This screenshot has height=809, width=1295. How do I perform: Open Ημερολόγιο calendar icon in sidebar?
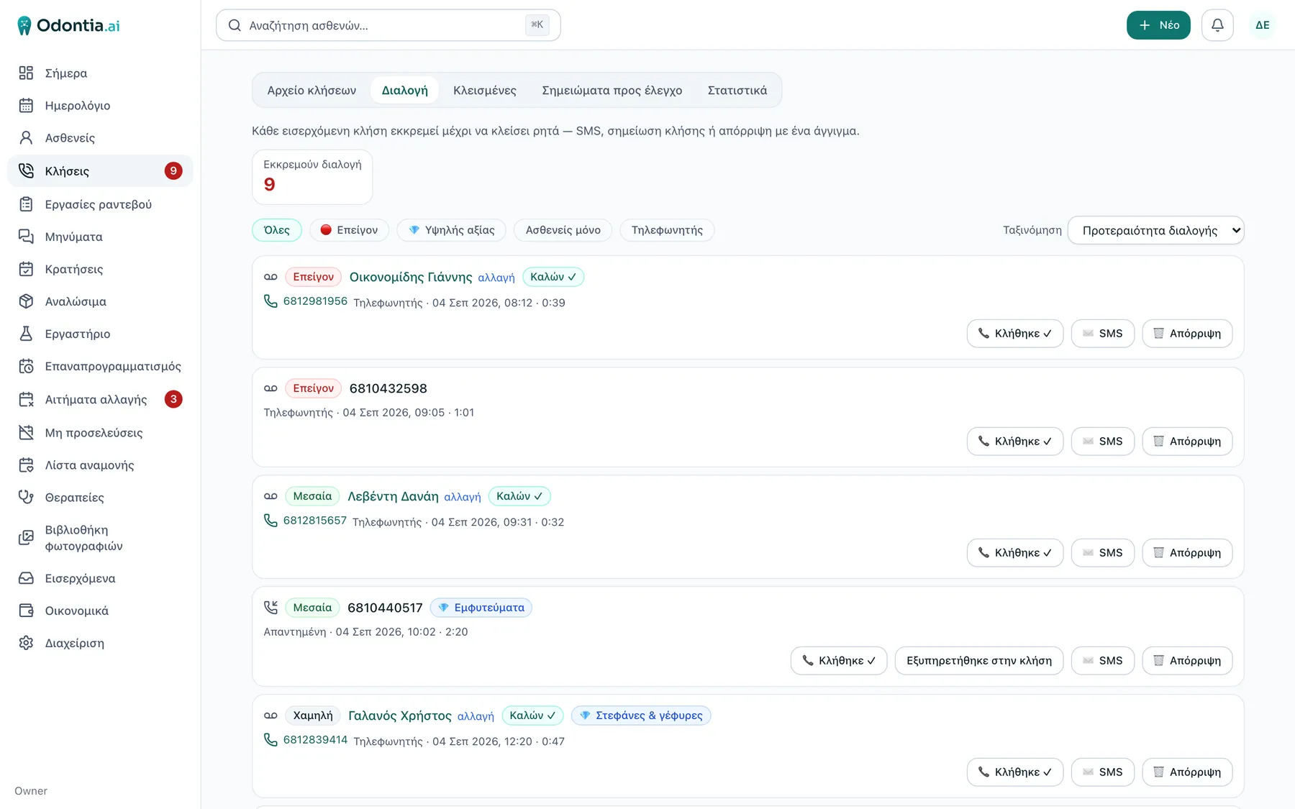click(26, 105)
